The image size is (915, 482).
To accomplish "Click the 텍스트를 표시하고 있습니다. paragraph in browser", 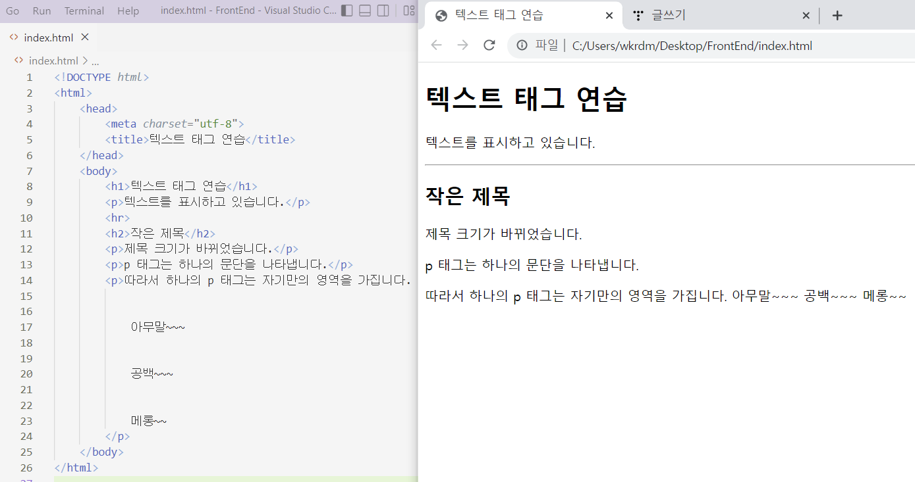I will 511,142.
